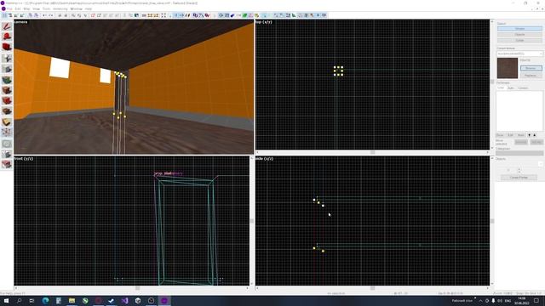
Task: Click the VisGroups Show button
Action: click(500, 135)
